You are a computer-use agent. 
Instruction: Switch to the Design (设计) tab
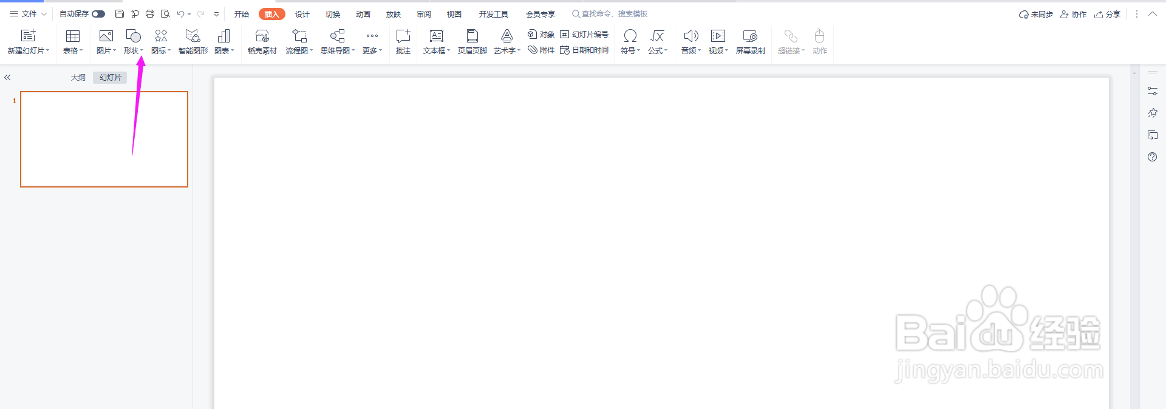tap(302, 14)
